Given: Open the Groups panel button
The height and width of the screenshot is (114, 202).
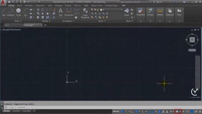Looking at the screenshot, I should tap(150, 12).
